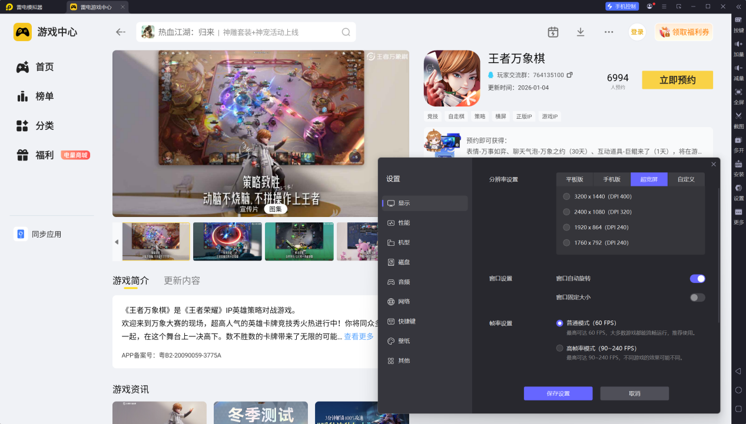This screenshot has width=746, height=424.
Task: Click the window pop-out icon in title bar
Action: point(679,6)
